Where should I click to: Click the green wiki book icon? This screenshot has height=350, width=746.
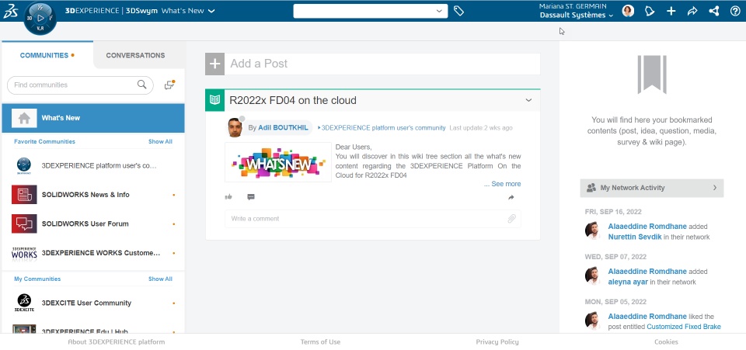coord(214,100)
